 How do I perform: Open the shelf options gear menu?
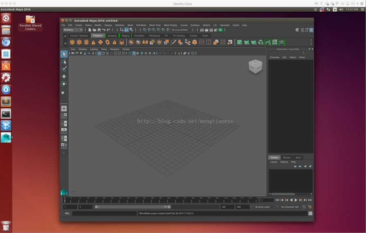coord(65,43)
